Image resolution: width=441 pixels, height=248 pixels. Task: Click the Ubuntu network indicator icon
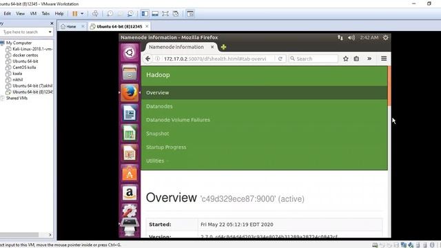click(340, 37)
